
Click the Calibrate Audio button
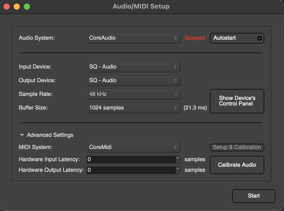click(237, 165)
